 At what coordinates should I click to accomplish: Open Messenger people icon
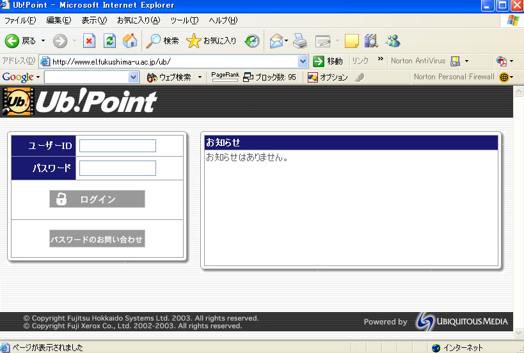click(393, 41)
